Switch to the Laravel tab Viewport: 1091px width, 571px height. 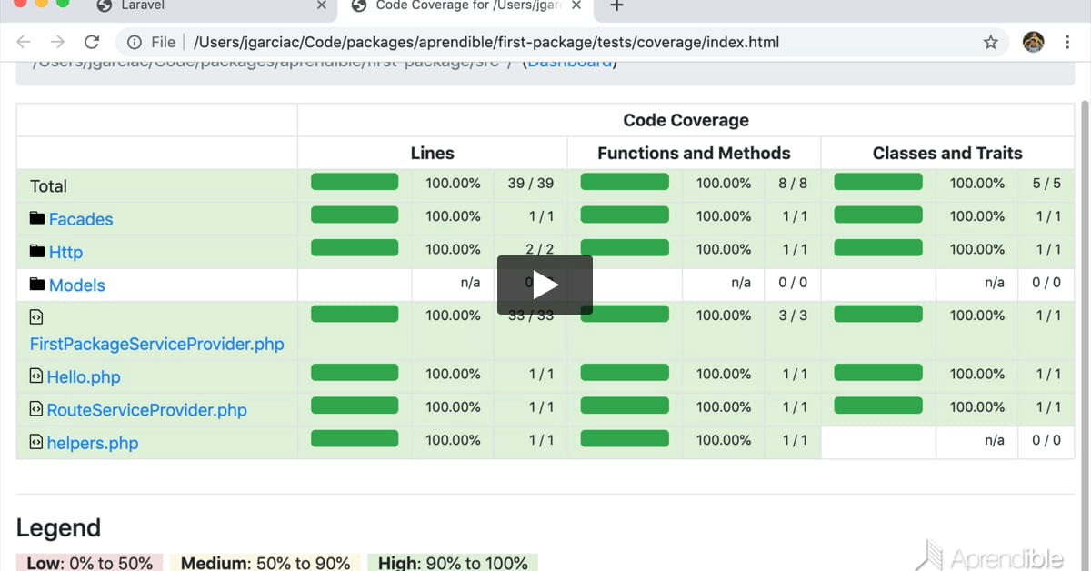(x=209, y=6)
